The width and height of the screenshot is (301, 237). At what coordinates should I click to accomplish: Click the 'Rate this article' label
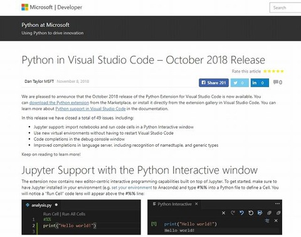coord(246,71)
